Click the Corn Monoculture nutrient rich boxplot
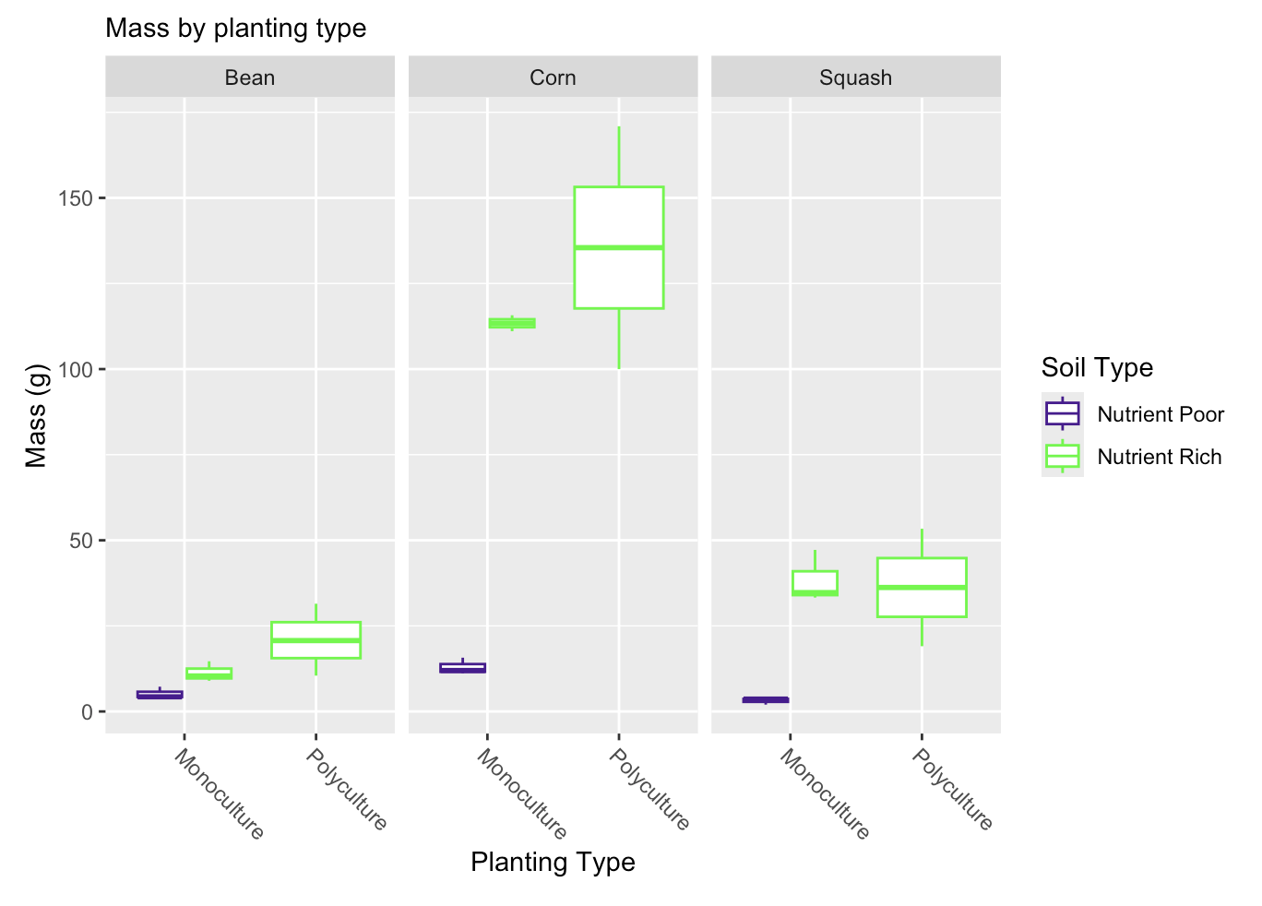1262x906 pixels. [x=512, y=323]
